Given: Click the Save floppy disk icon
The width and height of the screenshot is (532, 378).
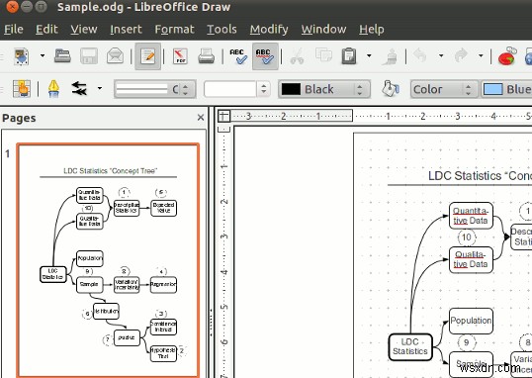Looking at the screenshot, I should [89, 56].
